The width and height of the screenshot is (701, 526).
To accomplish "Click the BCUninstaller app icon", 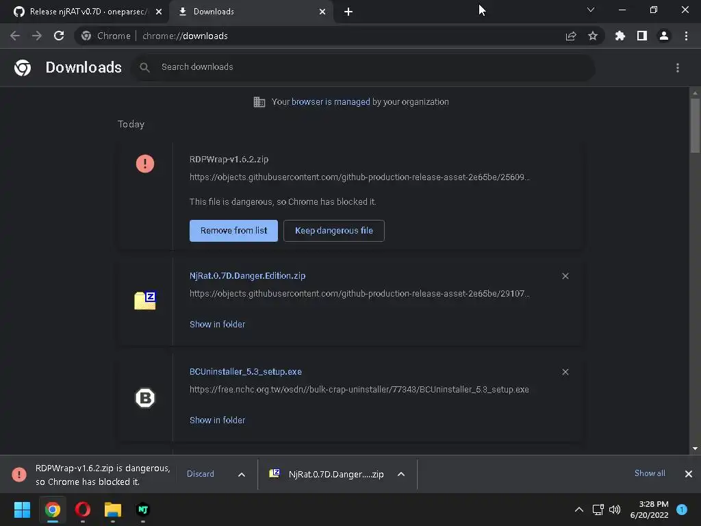I will (145, 398).
